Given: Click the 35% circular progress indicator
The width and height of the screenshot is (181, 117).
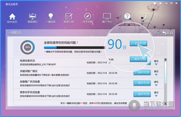Looking at the screenshot, I should click(x=27, y=47).
